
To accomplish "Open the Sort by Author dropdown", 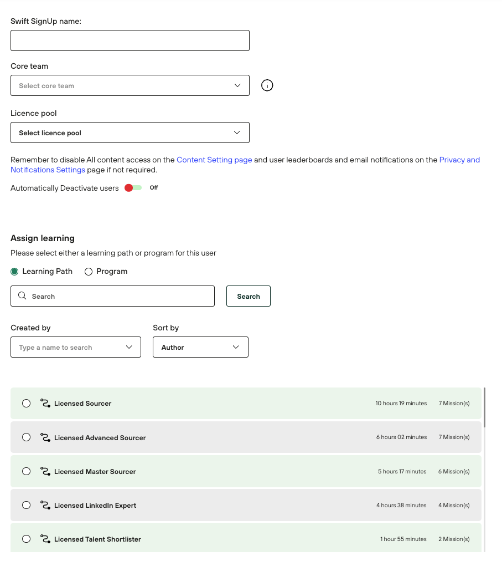I will tap(200, 347).
